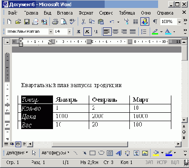Click the Paste clipboard icon
The width and height of the screenshot is (189, 168).
click(101, 22)
